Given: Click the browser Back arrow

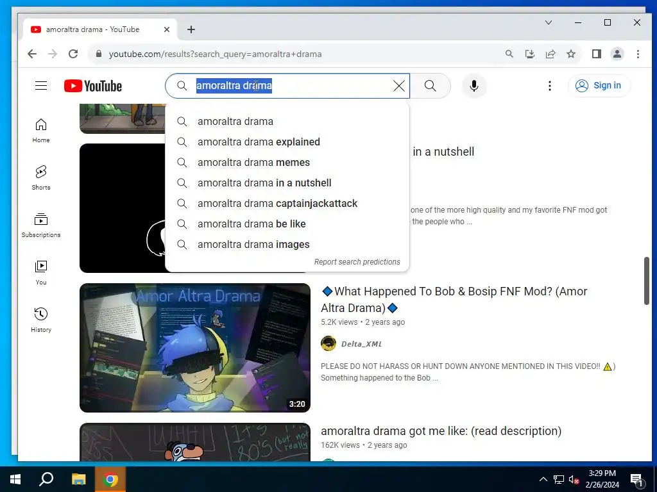Looking at the screenshot, I should [32, 54].
